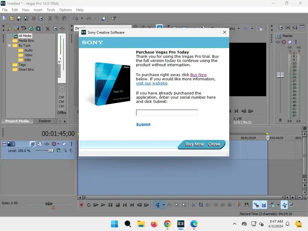
Task: Click the Record button in transport bar
Action: [x=82, y=205]
